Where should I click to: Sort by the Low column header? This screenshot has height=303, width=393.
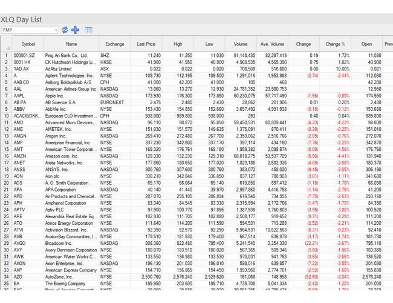click(209, 44)
